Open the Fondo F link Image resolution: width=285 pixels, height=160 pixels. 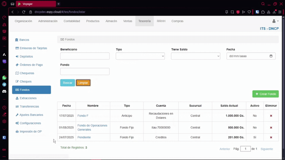(x=83, y=116)
